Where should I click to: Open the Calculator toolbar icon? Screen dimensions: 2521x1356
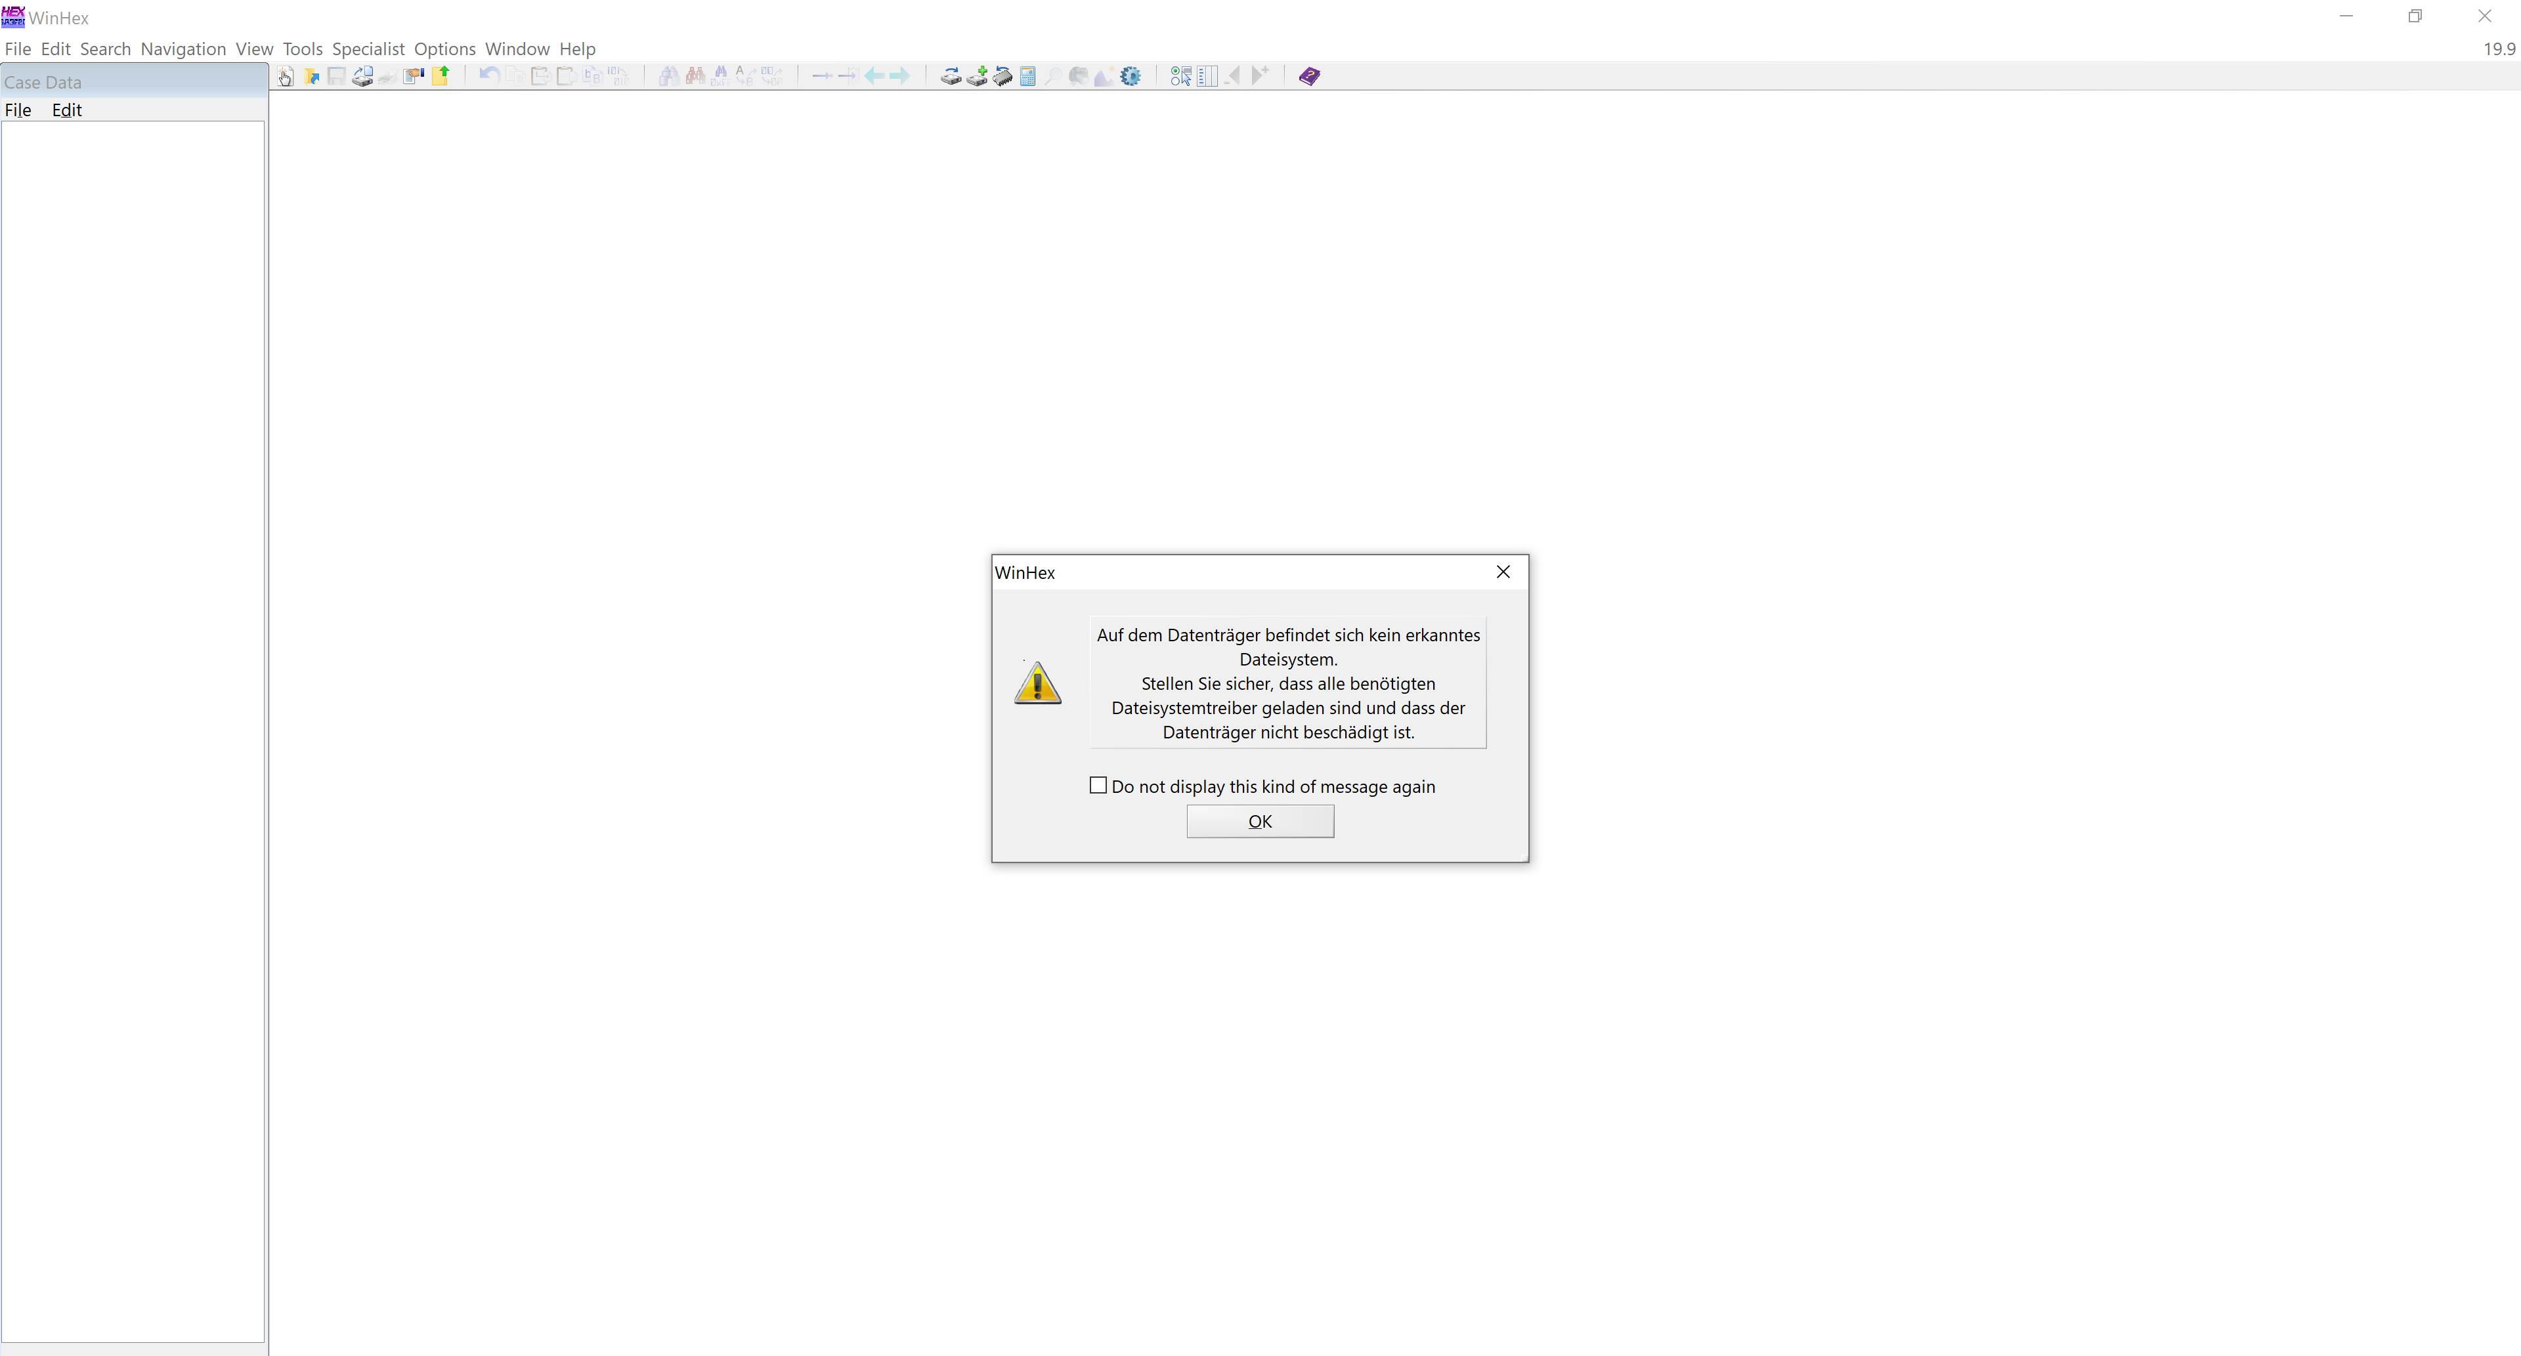(1027, 76)
